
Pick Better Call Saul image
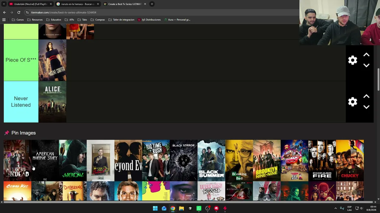pos(100,160)
